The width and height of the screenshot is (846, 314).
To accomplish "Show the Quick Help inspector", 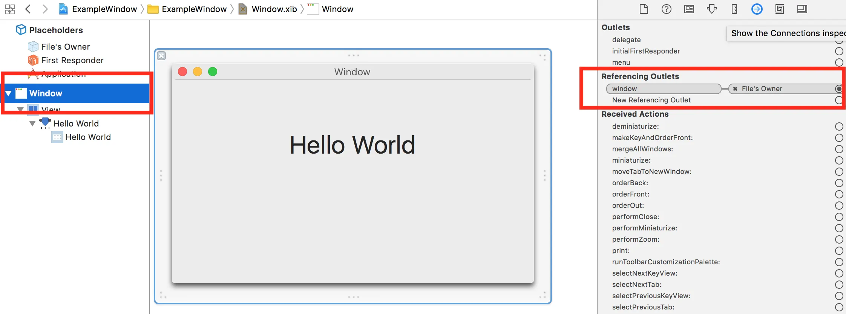I will (x=667, y=9).
